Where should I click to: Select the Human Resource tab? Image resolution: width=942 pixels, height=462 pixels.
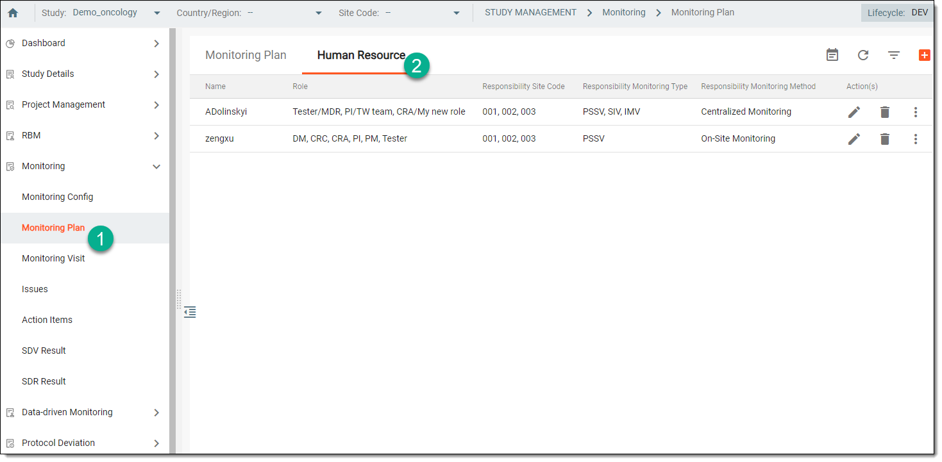click(x=361, y=55)
